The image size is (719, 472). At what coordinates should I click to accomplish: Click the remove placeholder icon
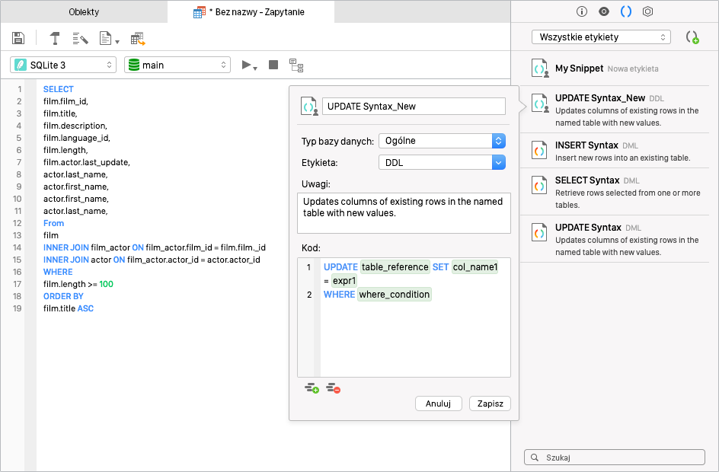334,388
